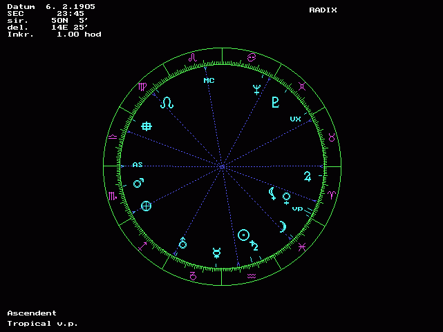
Task: Pick the Pisces sign glyph
Action: point(302,247)
